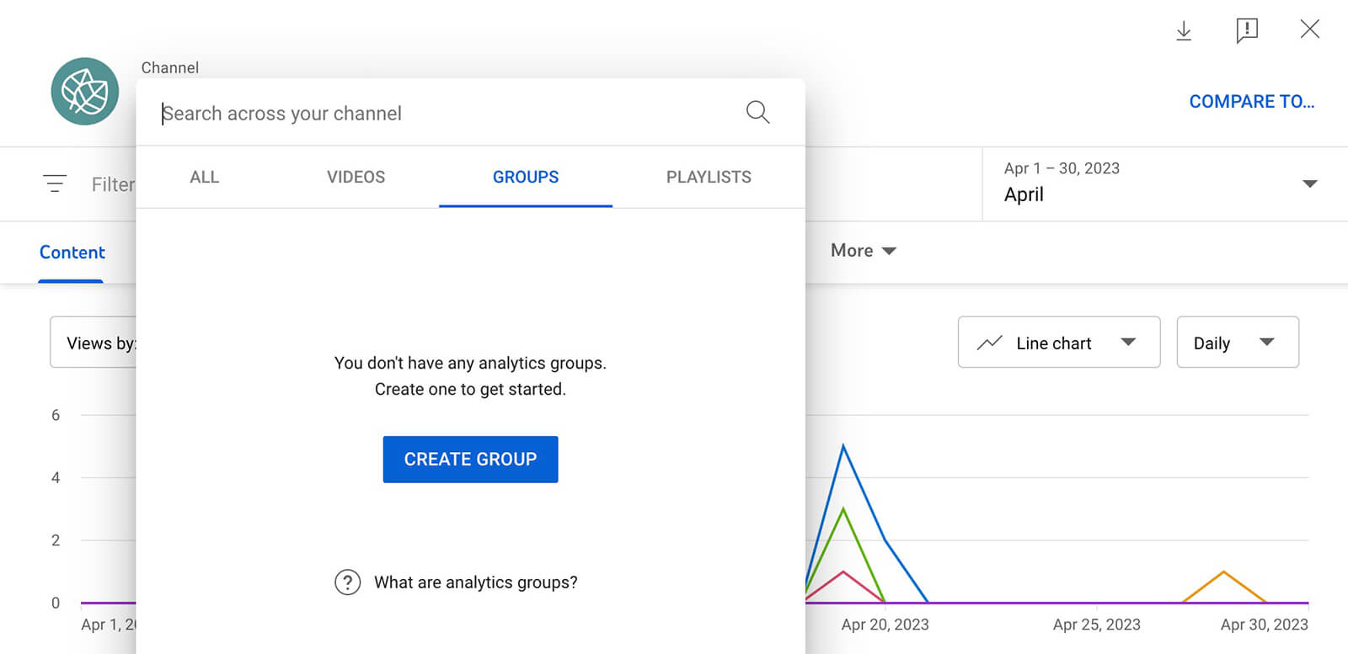Viewport: 1348px width, 654px height.
Task: Switch to the ALL tab
Action: (x=204, y=177)
